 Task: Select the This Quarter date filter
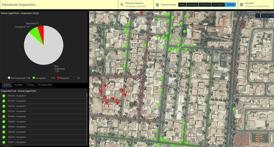click(218, 5)
